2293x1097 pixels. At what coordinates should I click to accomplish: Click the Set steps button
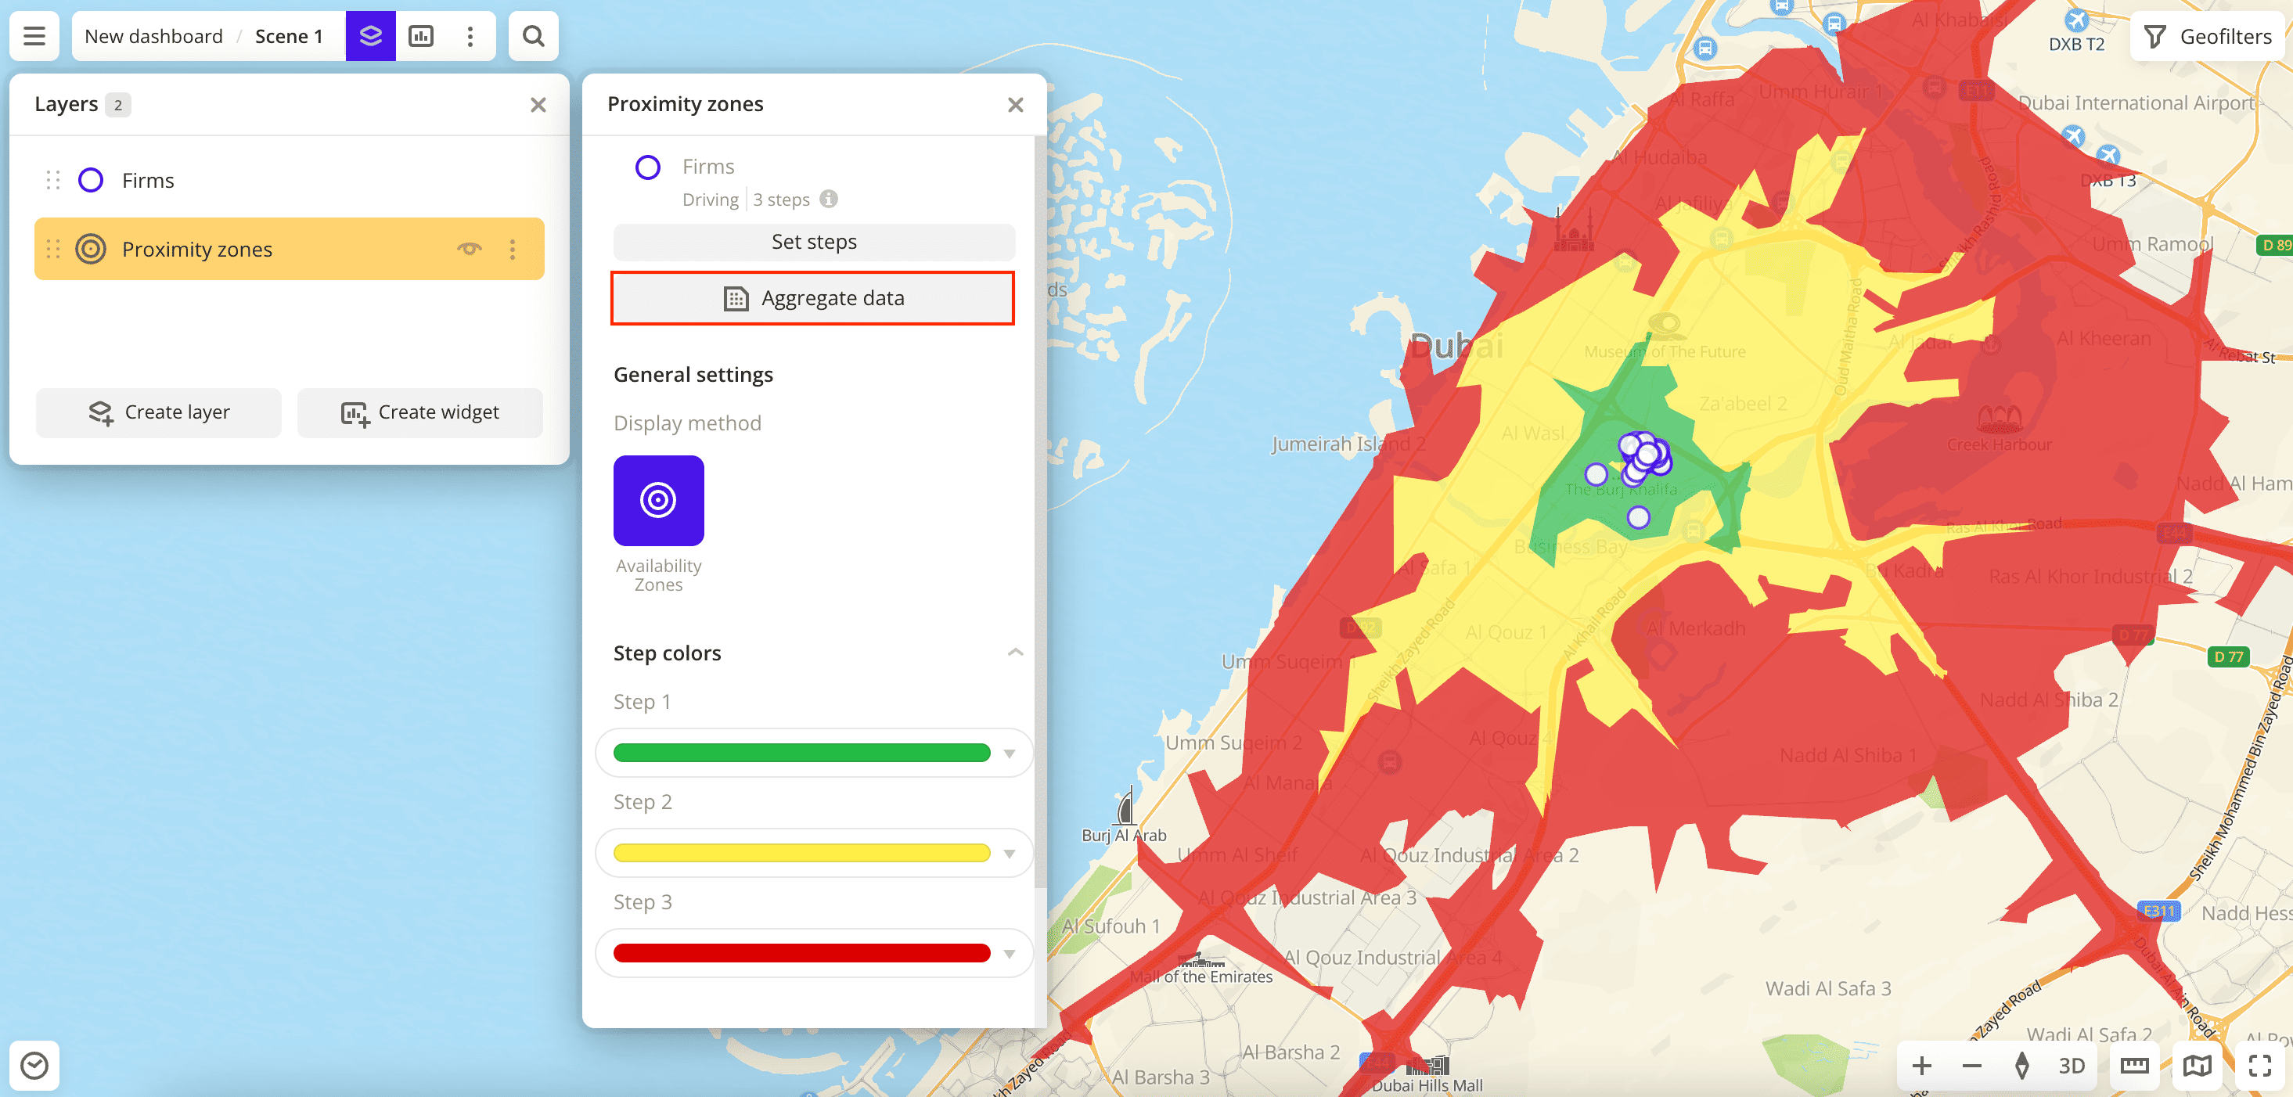812,241
